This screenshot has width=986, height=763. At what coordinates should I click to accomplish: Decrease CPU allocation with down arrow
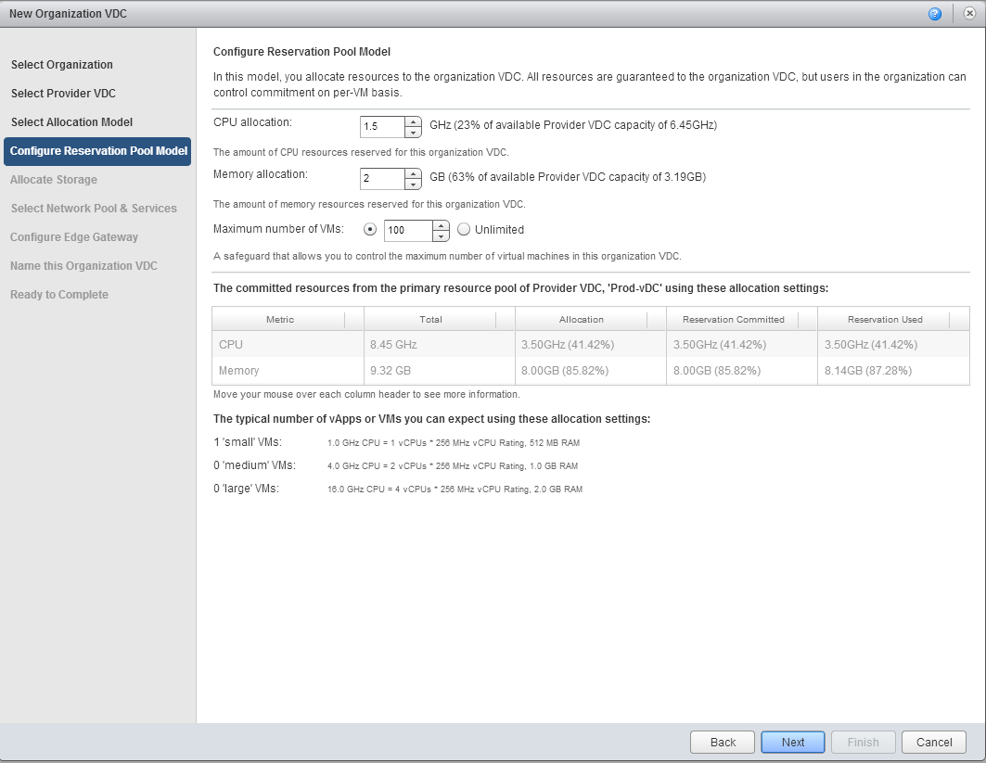tap(414, 131)
